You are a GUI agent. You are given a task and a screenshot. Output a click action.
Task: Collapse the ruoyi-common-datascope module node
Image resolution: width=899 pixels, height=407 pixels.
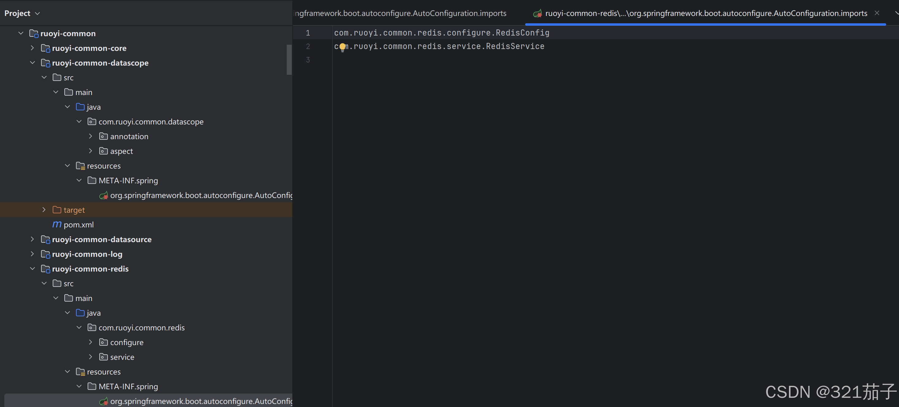[x=32, y=63]
